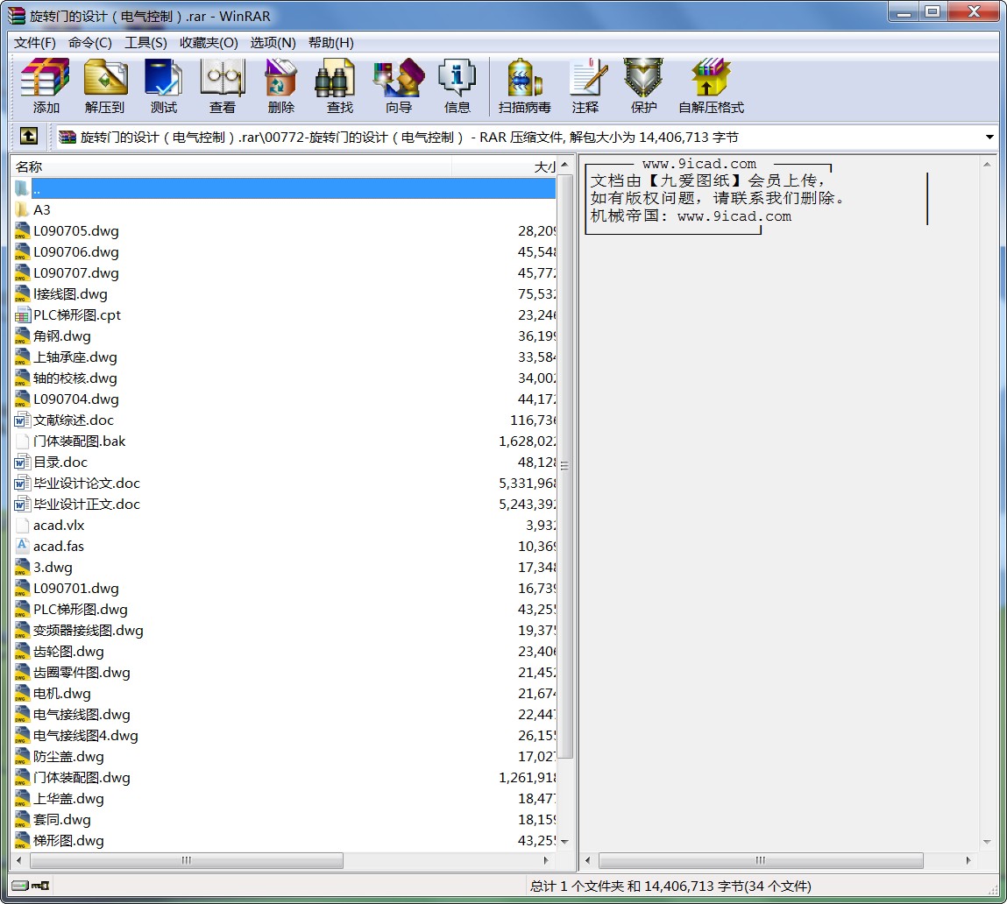This screenshot has height=904, width=1007.
Task: Click the L090705.dwg file icon
Action: [22, 231]
